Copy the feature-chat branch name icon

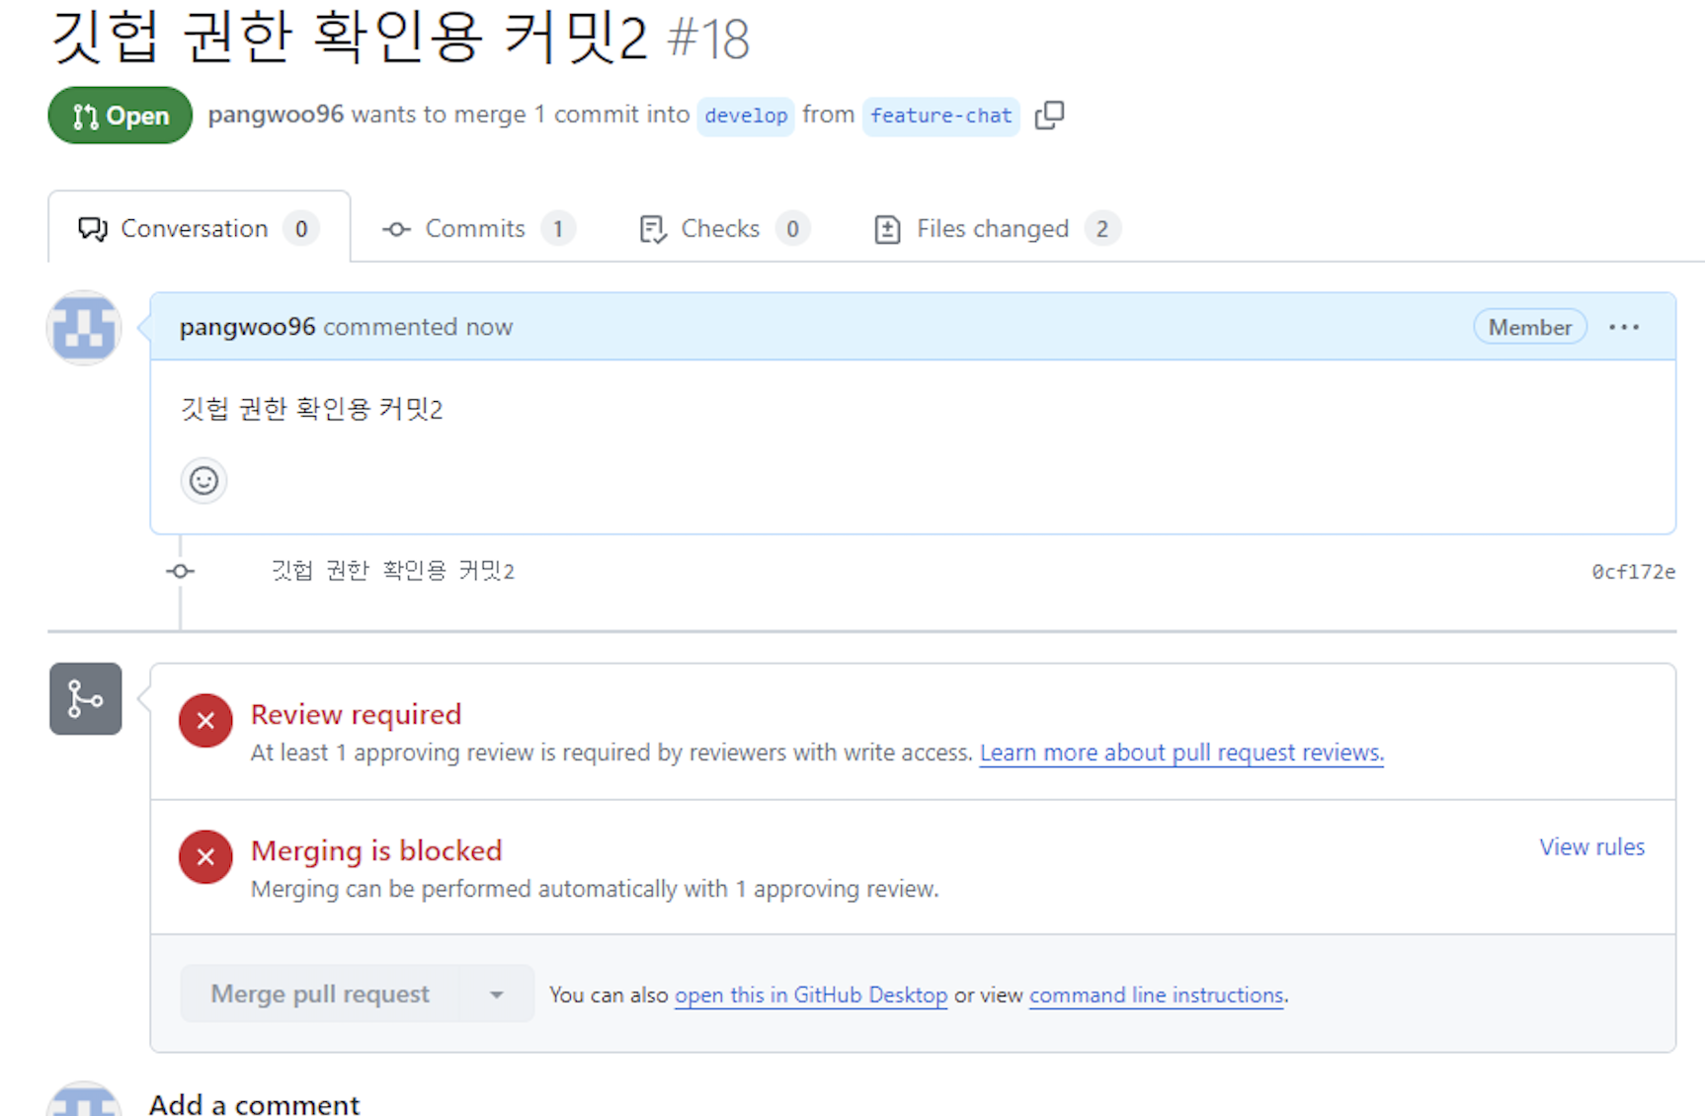(1049, 115)
